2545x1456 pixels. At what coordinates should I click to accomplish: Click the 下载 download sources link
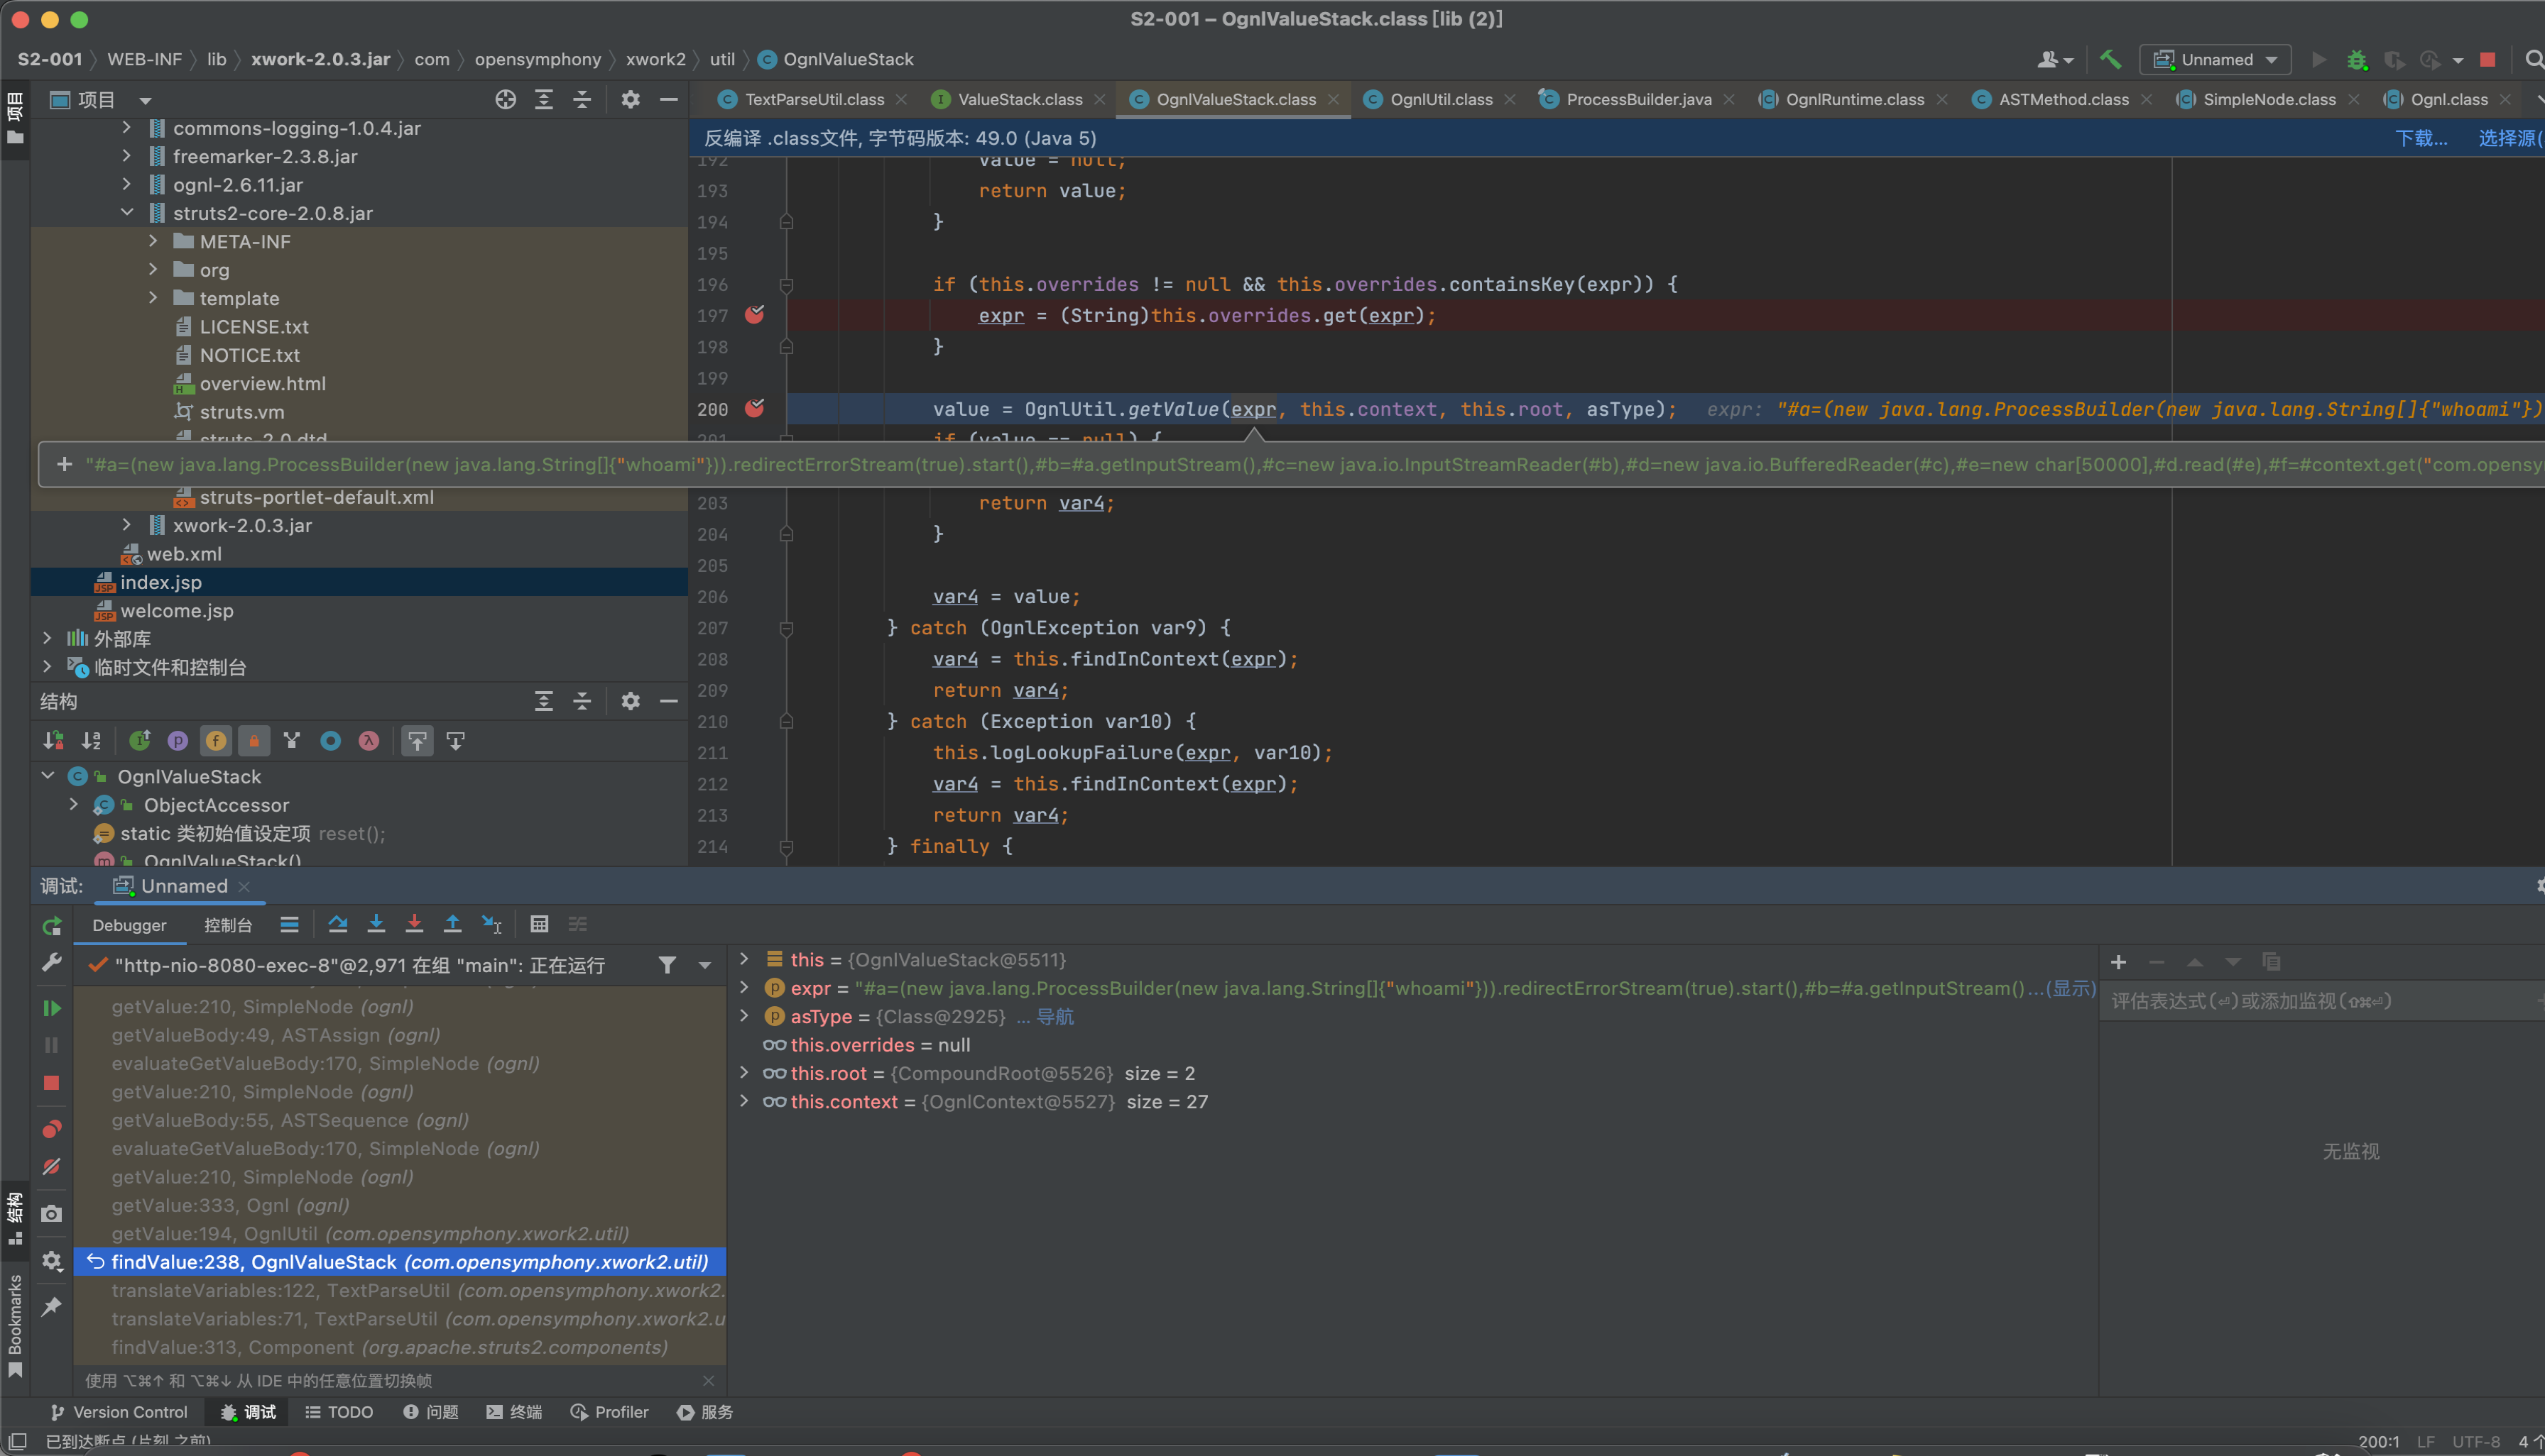[x=2420, y=138]
